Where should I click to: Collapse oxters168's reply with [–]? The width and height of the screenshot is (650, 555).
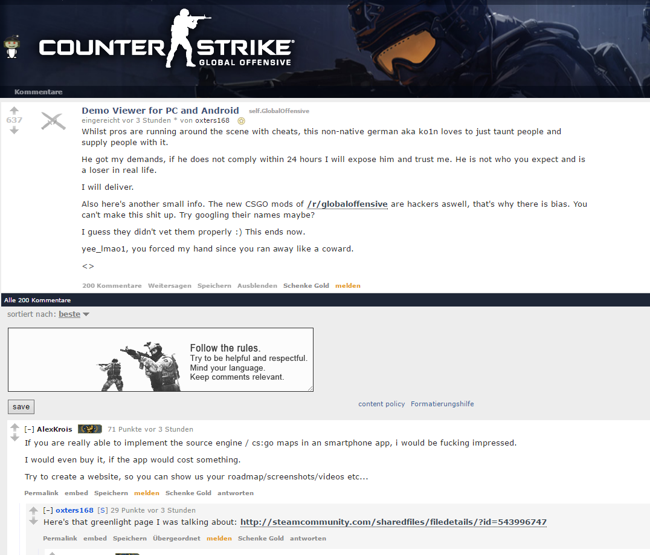tap(48, 510)
